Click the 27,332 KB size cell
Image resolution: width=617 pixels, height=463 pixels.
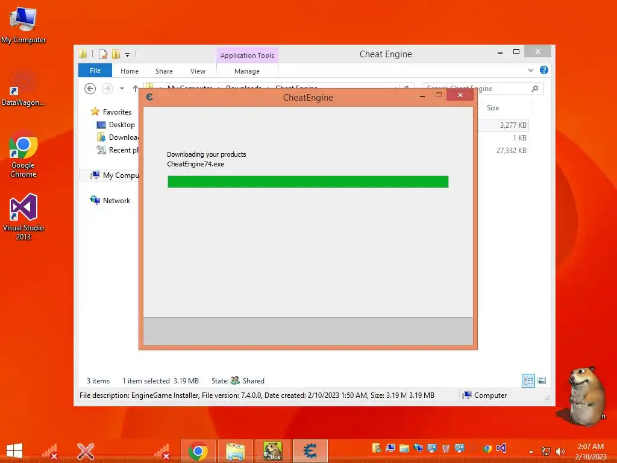(511, 150)
